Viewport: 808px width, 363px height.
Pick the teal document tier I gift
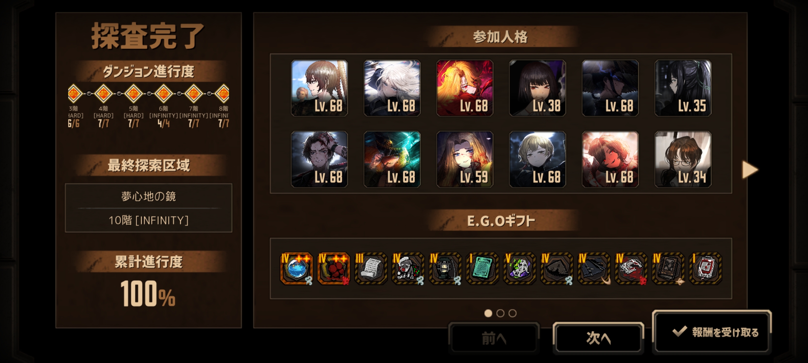coord(482,269)
